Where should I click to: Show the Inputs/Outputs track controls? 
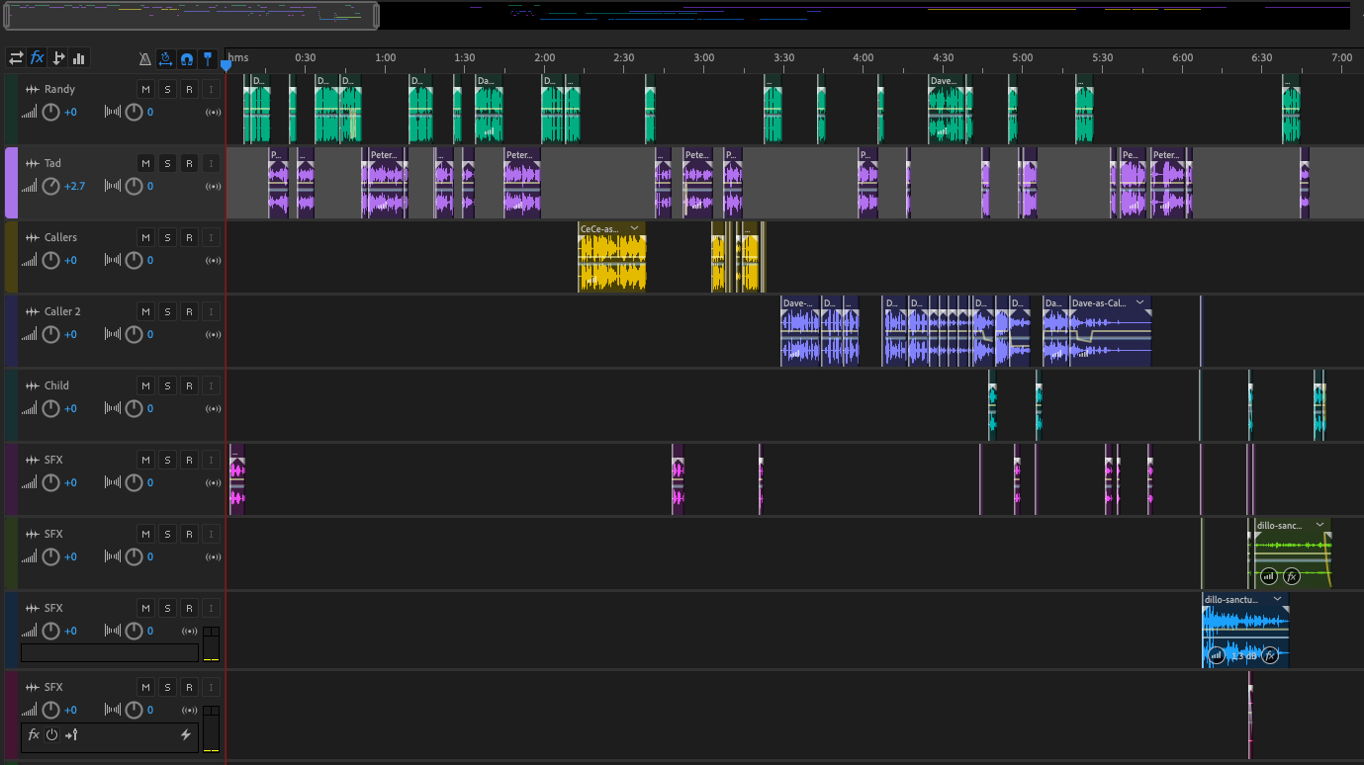tap(16, 58)
